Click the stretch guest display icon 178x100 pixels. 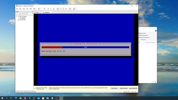click(74, 9)
